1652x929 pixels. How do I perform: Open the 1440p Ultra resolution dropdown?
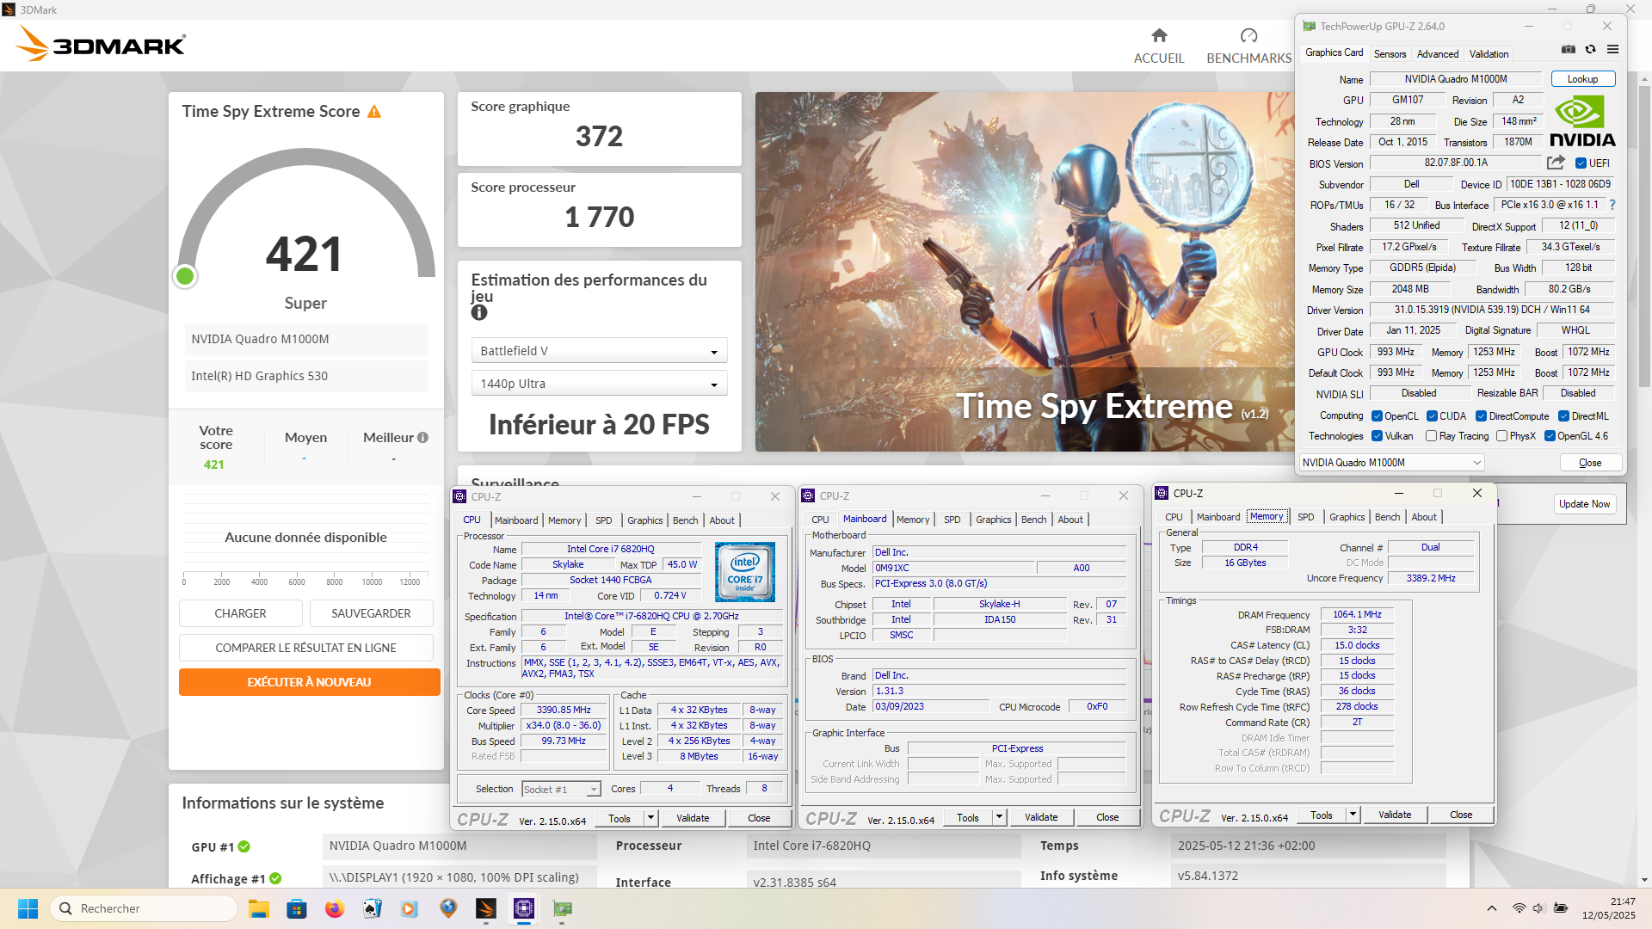600,384
